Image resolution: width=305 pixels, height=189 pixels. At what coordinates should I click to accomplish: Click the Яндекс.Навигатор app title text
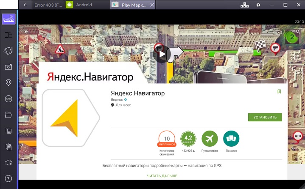pos(138,93)
